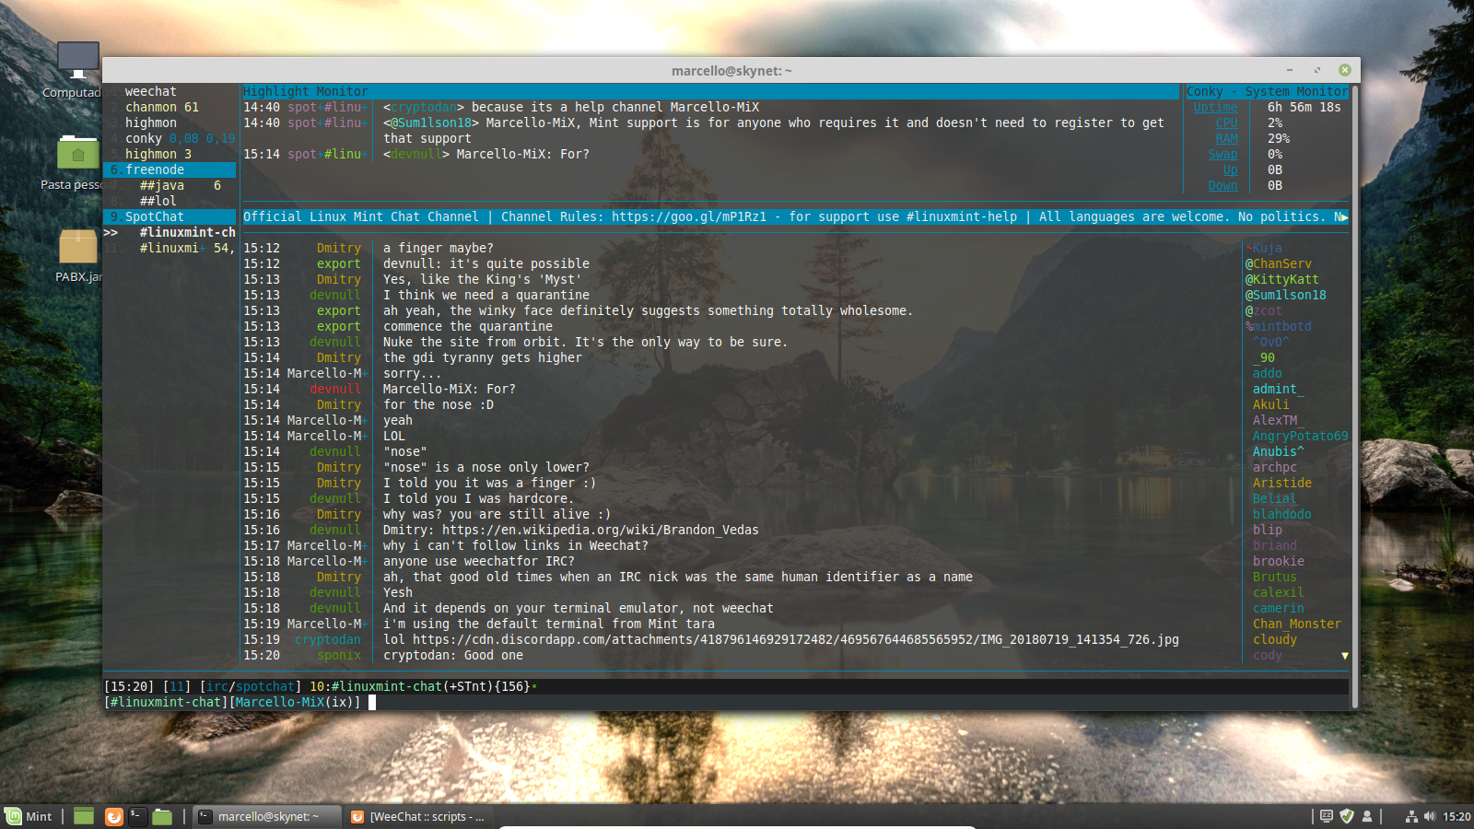Image resolution: width=1474 pixels, height=829 pixels.
Task: Click the uptime value 6h 56m 18s
Action: click(x=1304, y=107)
